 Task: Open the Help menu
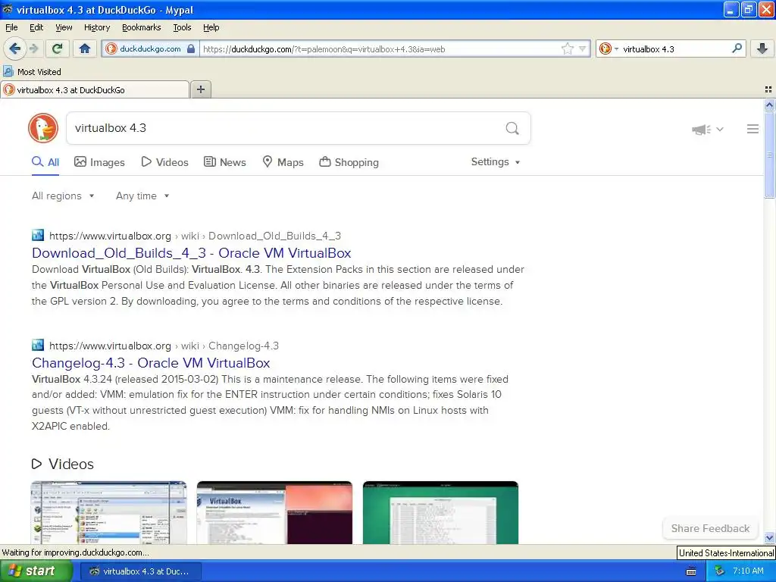211,27
